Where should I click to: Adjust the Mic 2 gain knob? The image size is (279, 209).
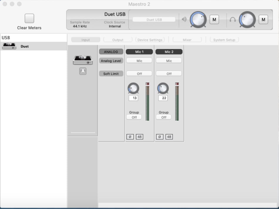point(163,89)
